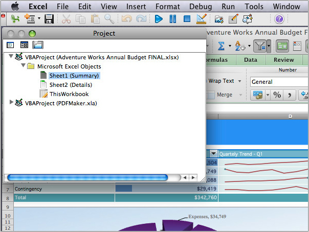The width and height of the screenshot is (309, 232).
Task: Click the Percent Style button
Action: tap(277, 95)
